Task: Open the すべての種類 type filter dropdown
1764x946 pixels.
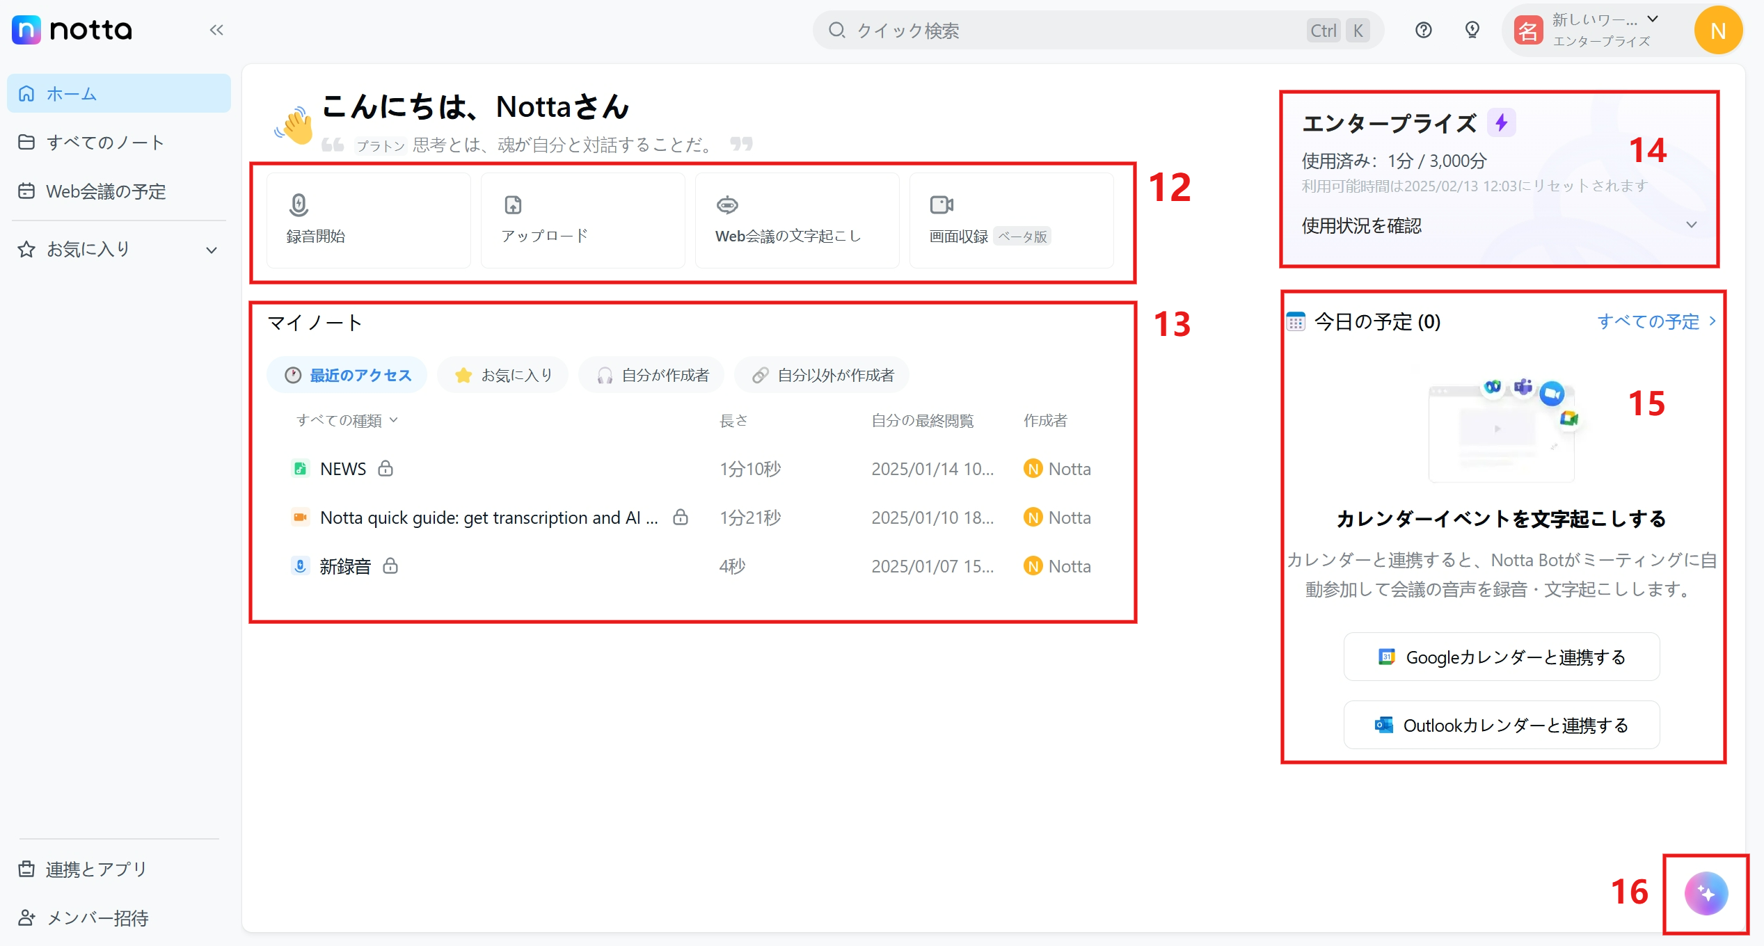Action: click(347, 420)
